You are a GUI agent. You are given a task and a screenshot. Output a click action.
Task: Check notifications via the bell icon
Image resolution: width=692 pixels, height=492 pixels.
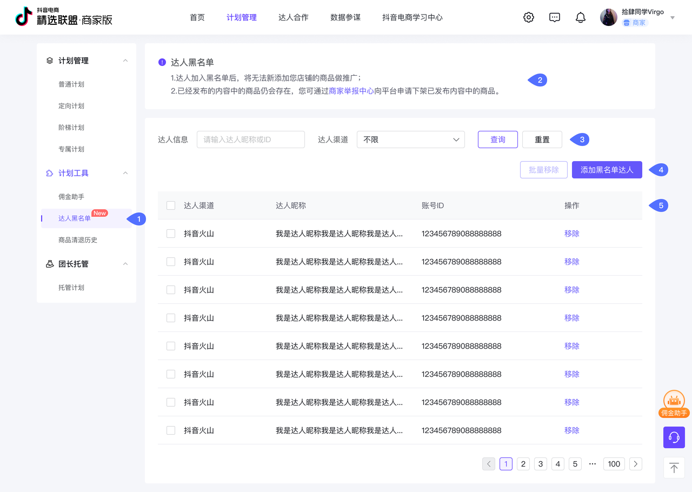tap(580, 17)
